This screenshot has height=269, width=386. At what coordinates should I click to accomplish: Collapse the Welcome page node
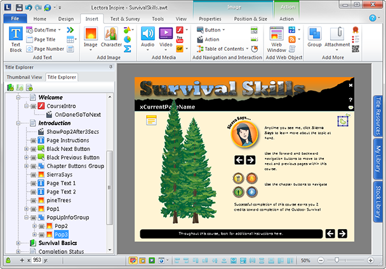pyautogui.click(x=18, y=98)
